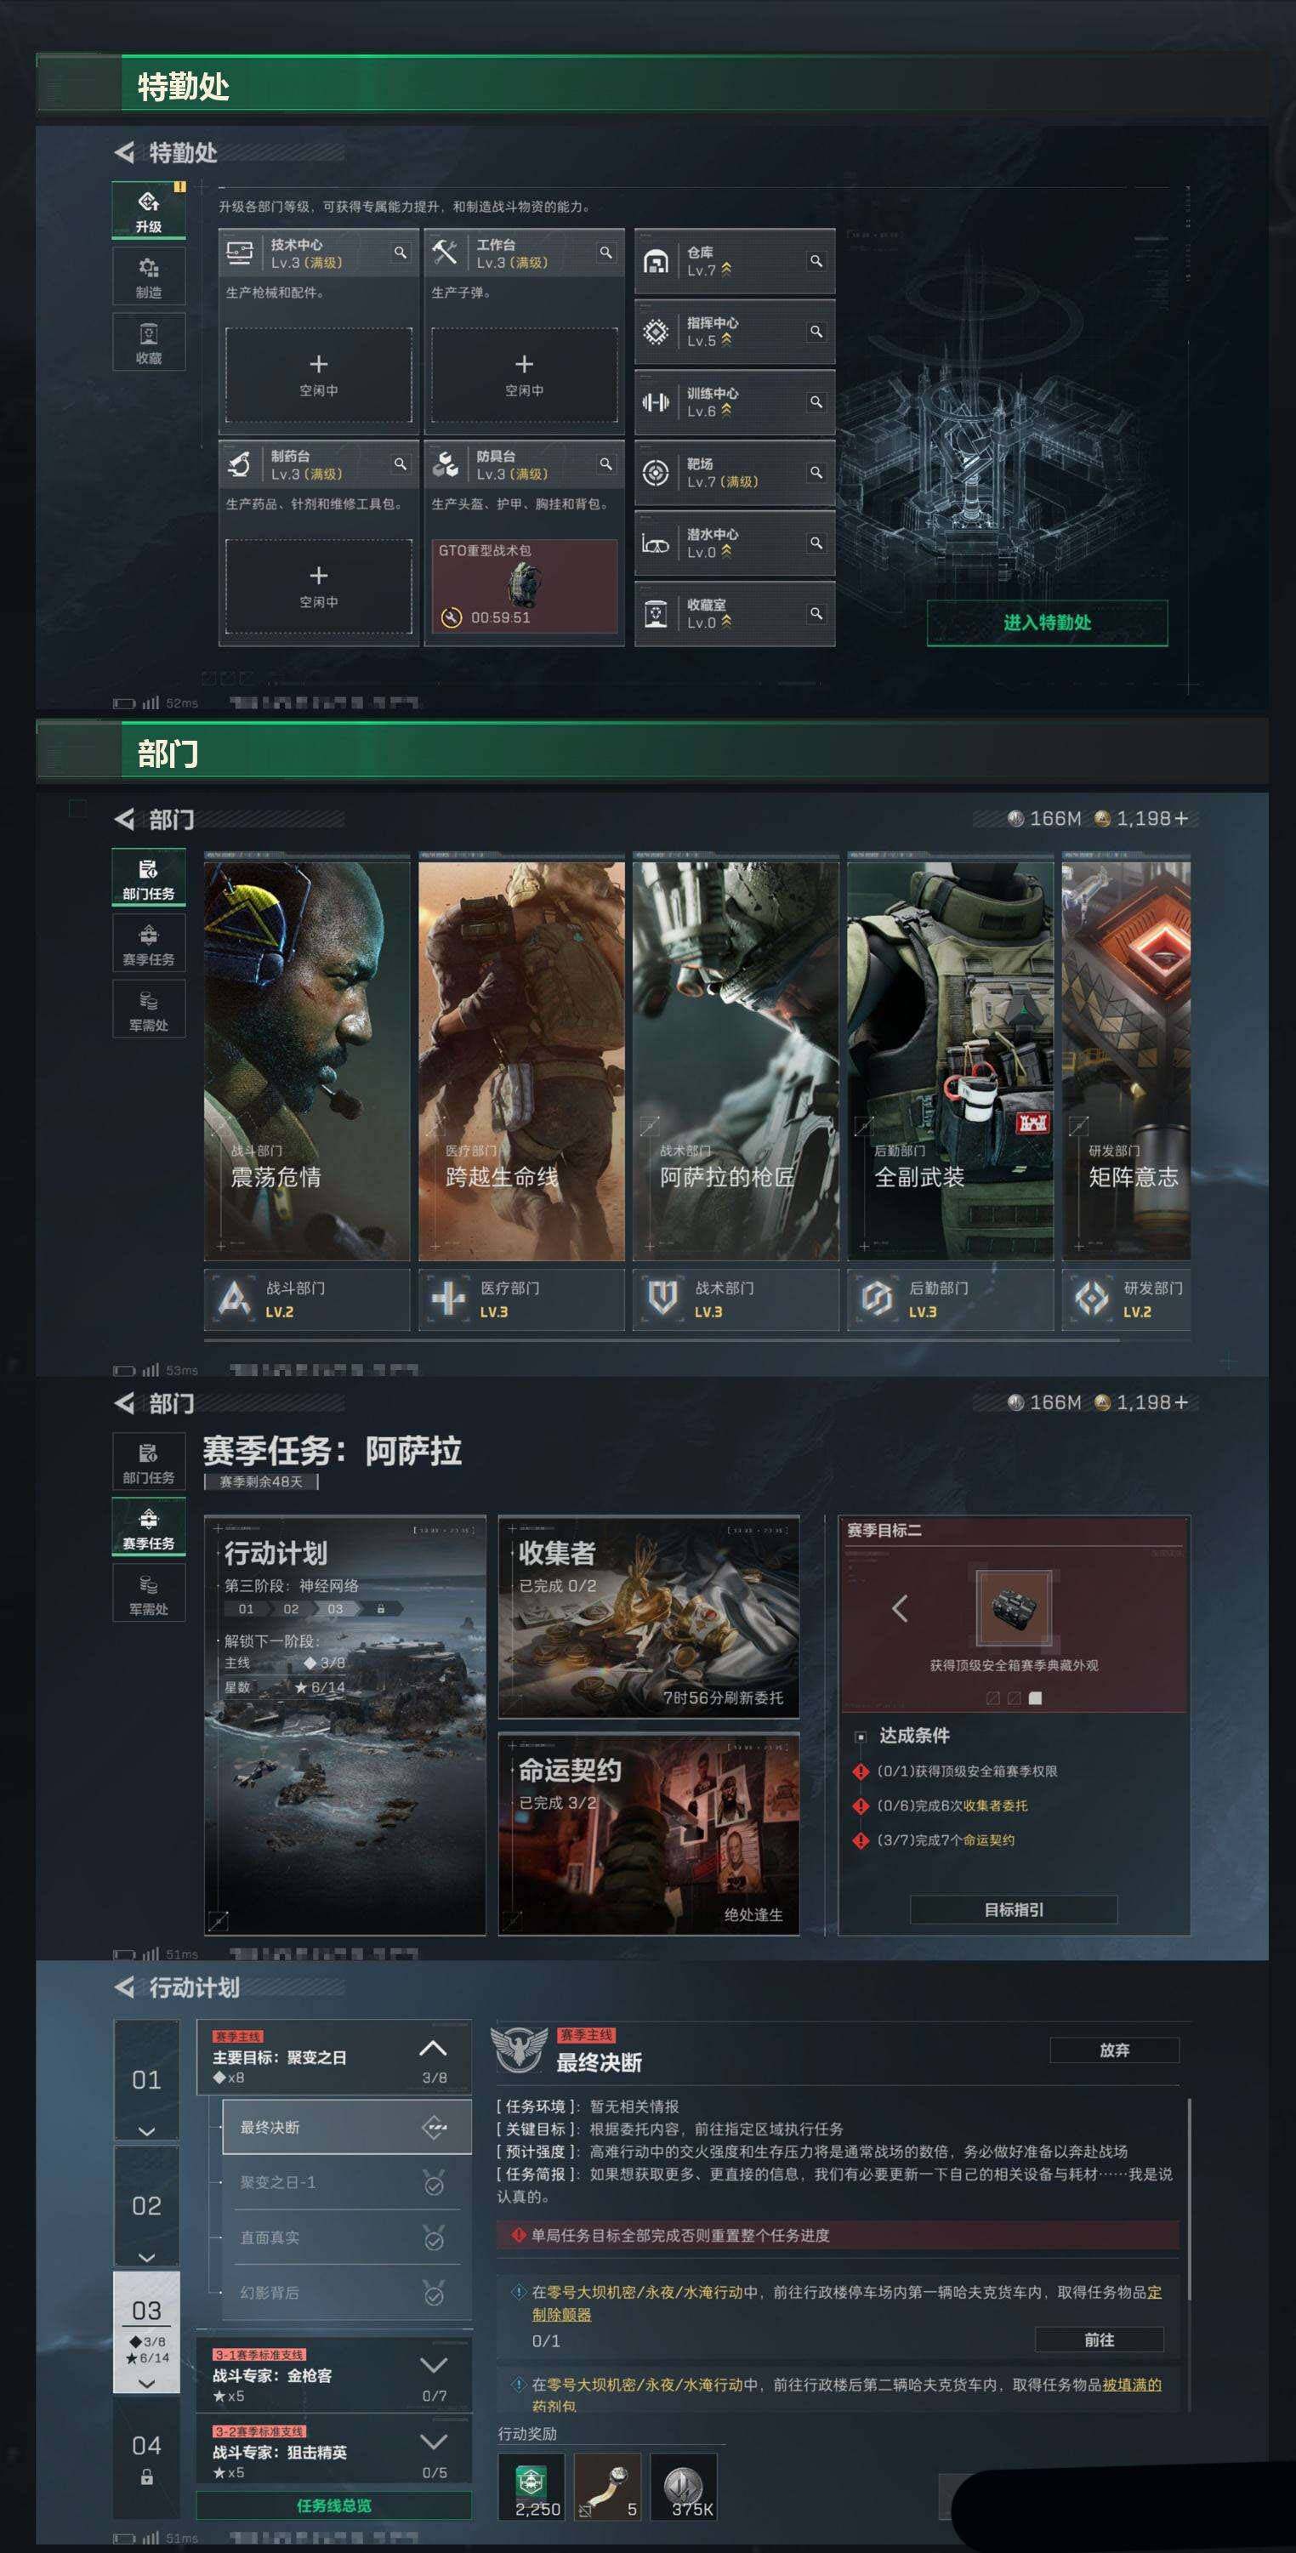Open the 震荡危情 combat department card
The height and width of the screenshot is (2553, 1296).
click(306, 1060)
